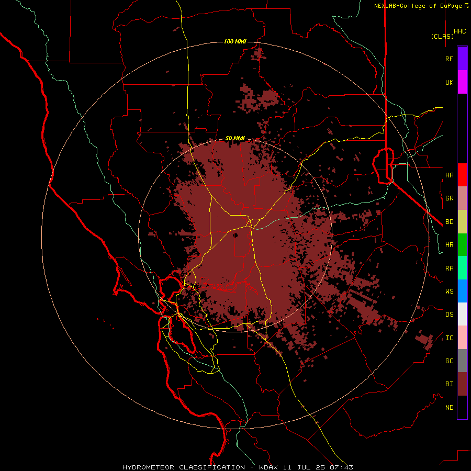Pick the RA light-green legend swatch

(462, 268)
